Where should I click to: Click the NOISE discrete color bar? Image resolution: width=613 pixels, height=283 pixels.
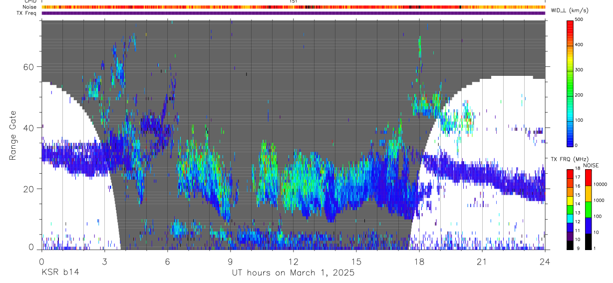(589, 210)
